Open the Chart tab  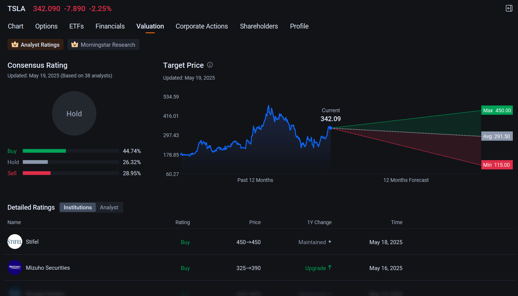click(16, 26)
